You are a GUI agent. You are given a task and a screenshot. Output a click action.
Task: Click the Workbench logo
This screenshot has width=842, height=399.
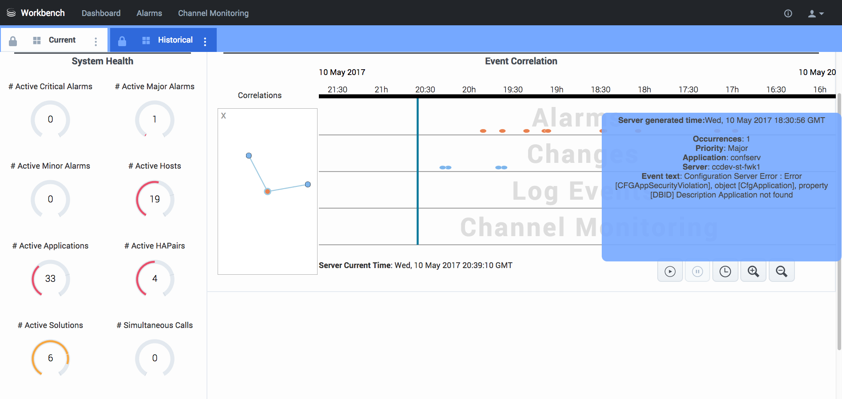coord(36,13)
